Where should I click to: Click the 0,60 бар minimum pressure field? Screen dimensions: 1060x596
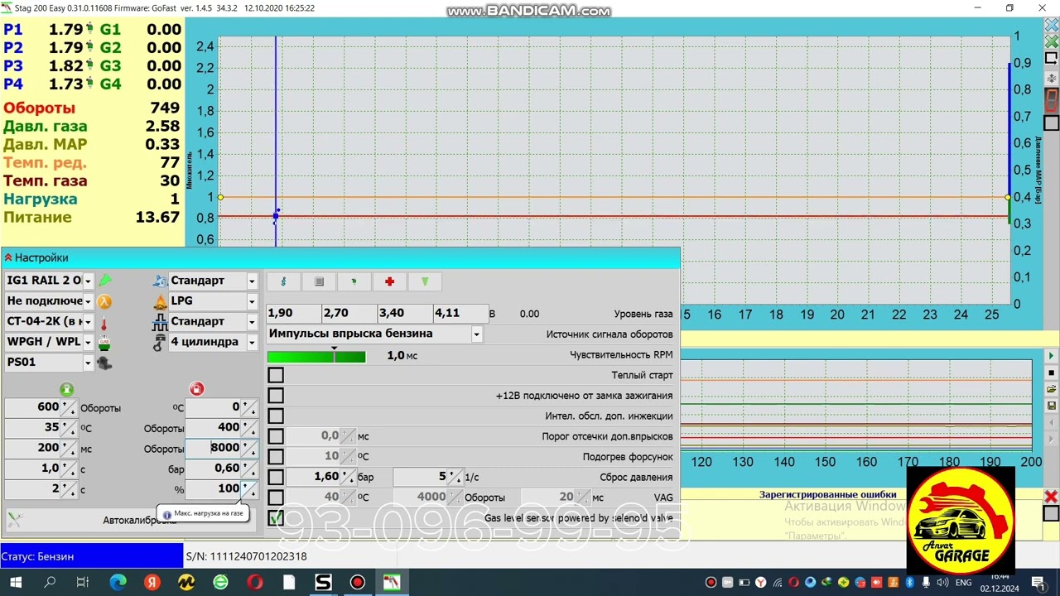(213, 469)
